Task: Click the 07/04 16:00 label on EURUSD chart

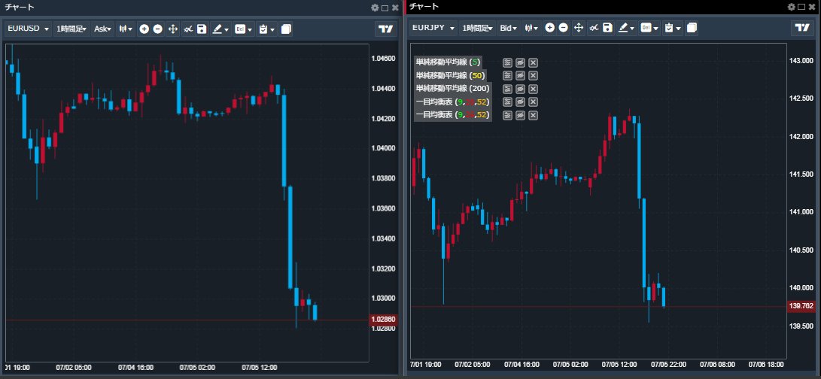Action: pos(135,368)
